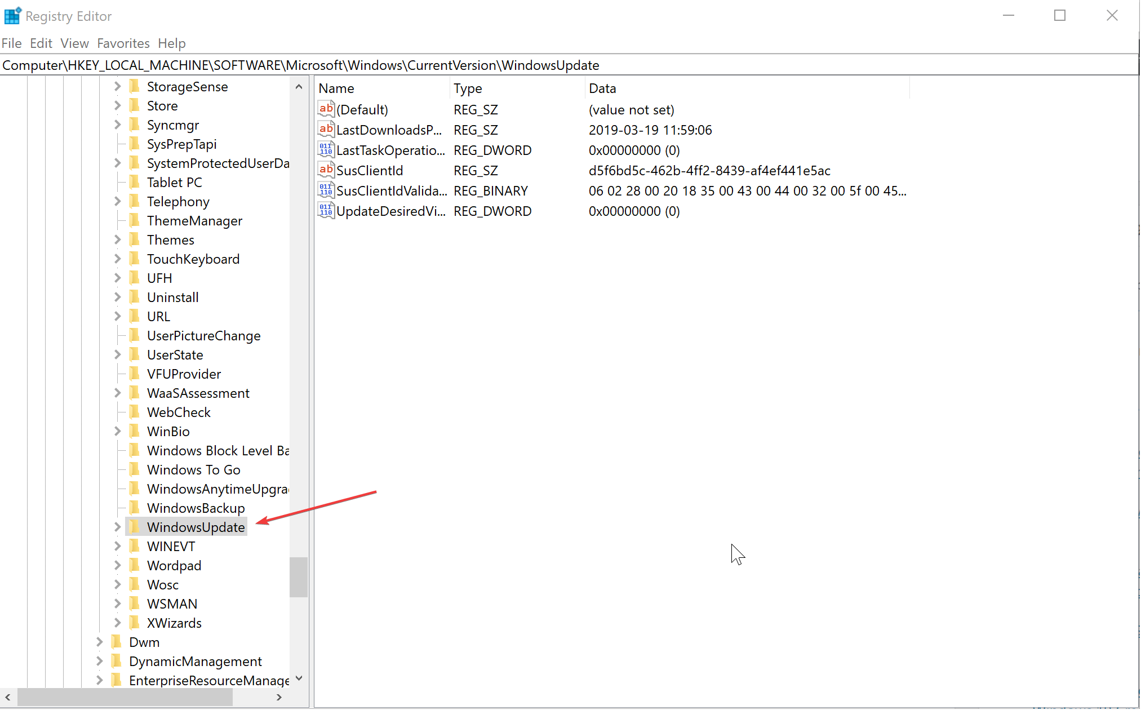The image size is (1141, 710).
Task: Select the LastTaskOperatio... DWORD value icon
Action: [x=326, y=150]
